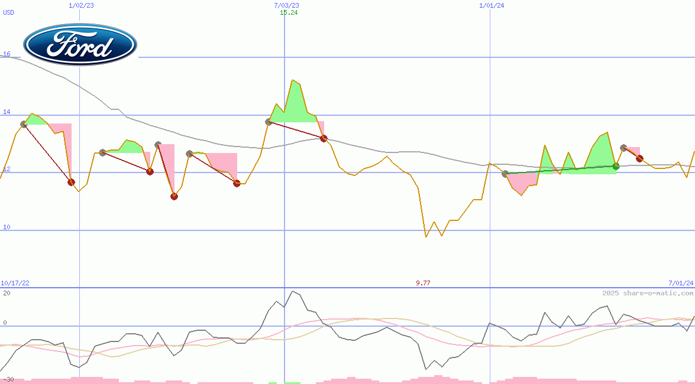Click the 16 price axis label

pos(7,54)
